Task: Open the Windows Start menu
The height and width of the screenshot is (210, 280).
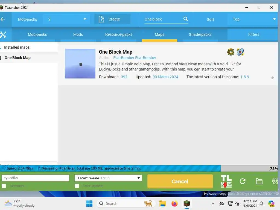Action: click(x=89, y=203)
